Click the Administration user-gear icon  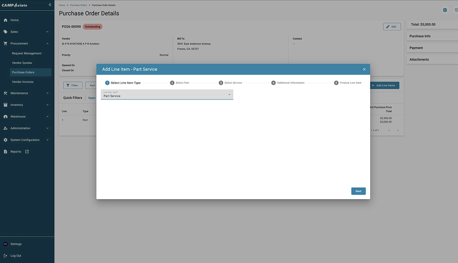click(5, 128)
